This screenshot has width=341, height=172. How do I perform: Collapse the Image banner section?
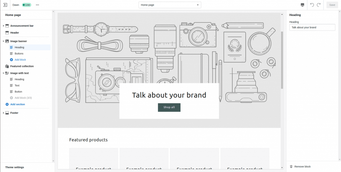pos(3,41)
